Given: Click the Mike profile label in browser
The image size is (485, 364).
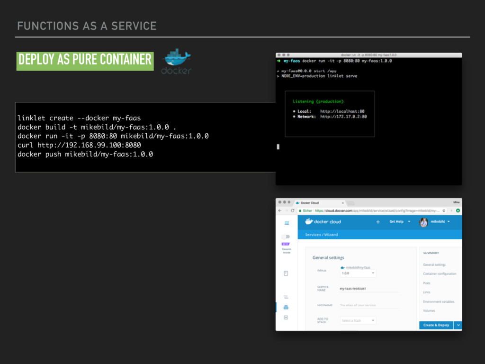Looking at the screenshot, I should tap(456, 202).
